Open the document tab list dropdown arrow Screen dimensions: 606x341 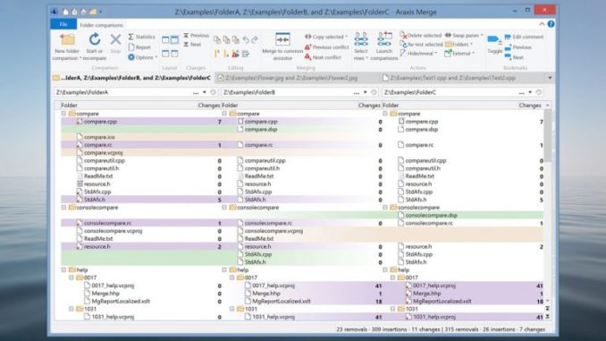(x=550, y=78)
